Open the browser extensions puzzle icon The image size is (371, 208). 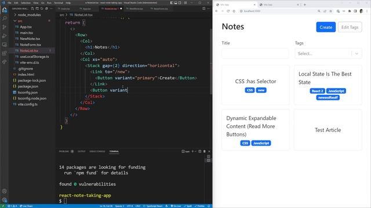350,11
